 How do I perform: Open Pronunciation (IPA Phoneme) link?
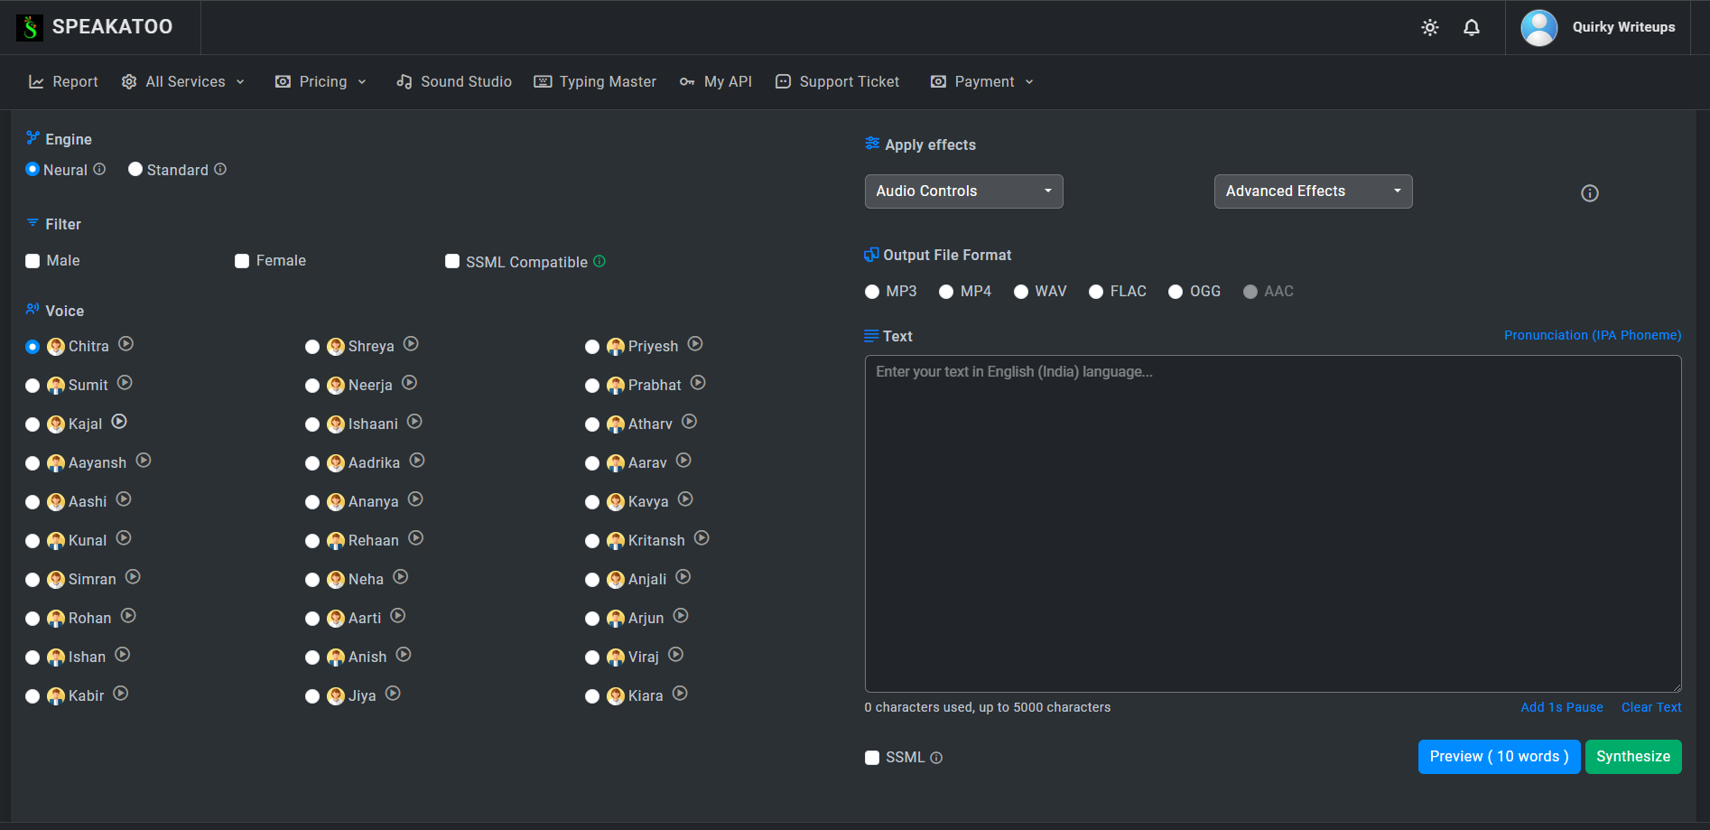(x=1593, y=335)
